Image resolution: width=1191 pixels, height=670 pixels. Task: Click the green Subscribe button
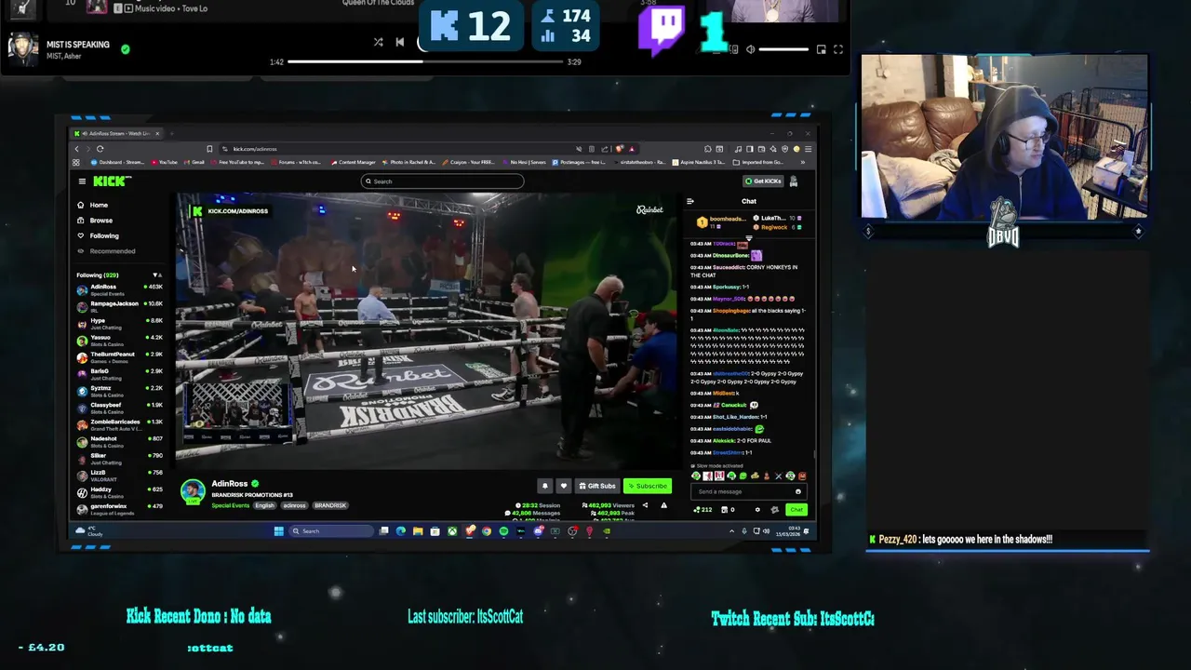pyautogui.click(x=648, y=486)
